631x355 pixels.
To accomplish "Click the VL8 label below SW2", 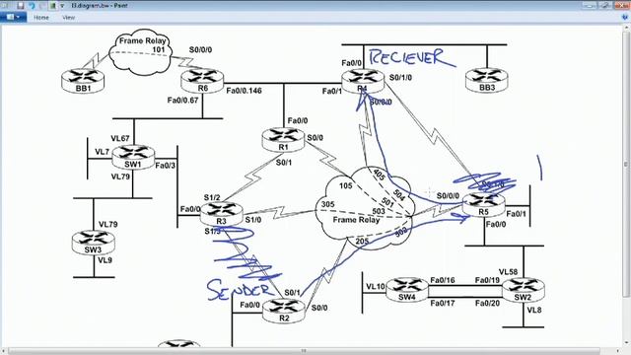I will (x=534, y=310).
